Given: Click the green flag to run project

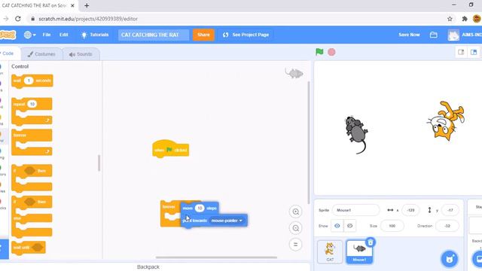Looking at the screenshot, I should click(319, 52).
